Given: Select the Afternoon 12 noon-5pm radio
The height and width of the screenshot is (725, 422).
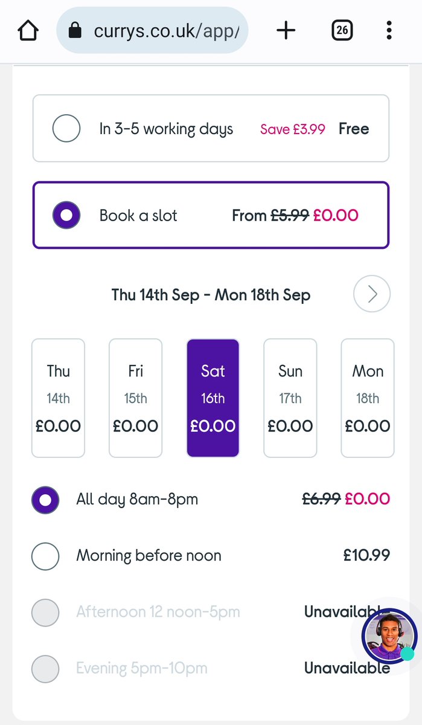Looking at the screenshot, I should [45, 613].
